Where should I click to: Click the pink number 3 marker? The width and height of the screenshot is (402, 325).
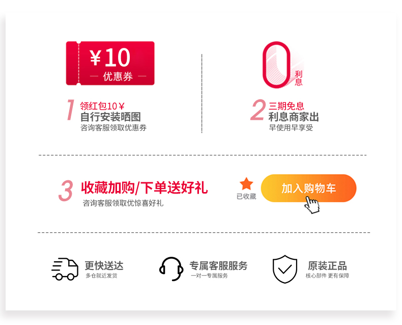[x=66, y=191]
